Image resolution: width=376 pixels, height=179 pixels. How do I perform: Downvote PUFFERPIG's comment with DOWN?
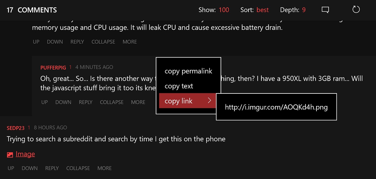click(63, 102)
